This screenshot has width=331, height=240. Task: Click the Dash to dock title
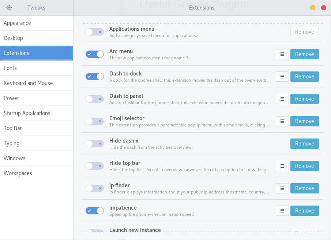coord(125,74)
